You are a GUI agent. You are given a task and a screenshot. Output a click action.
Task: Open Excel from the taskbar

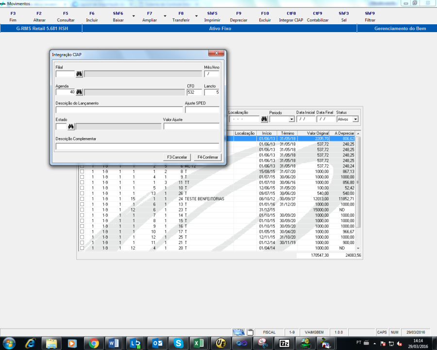pos(199,343)
